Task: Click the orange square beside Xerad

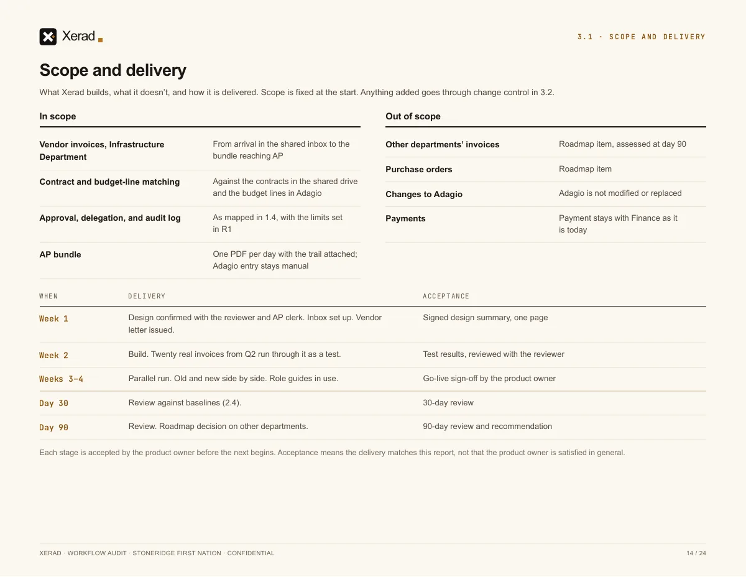Action: 101,40
